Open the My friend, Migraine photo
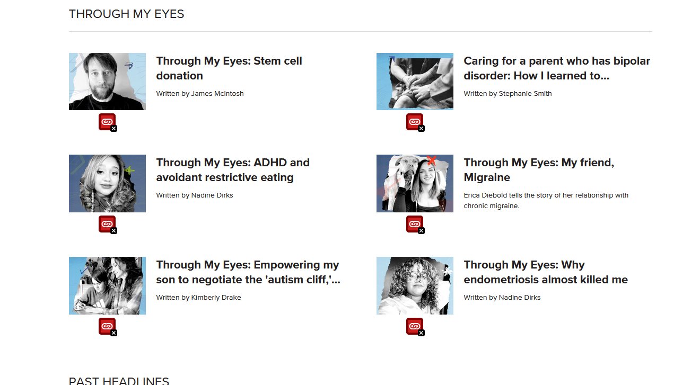Screen dimensions: 700x385 [415, 183]
